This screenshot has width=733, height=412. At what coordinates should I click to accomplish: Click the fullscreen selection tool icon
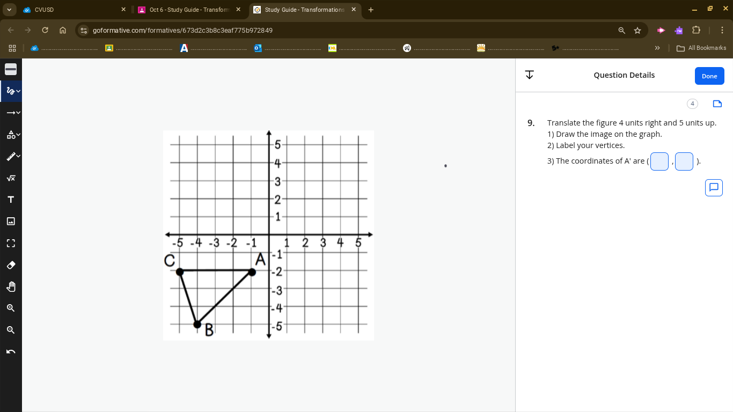[x=11, y=242]
